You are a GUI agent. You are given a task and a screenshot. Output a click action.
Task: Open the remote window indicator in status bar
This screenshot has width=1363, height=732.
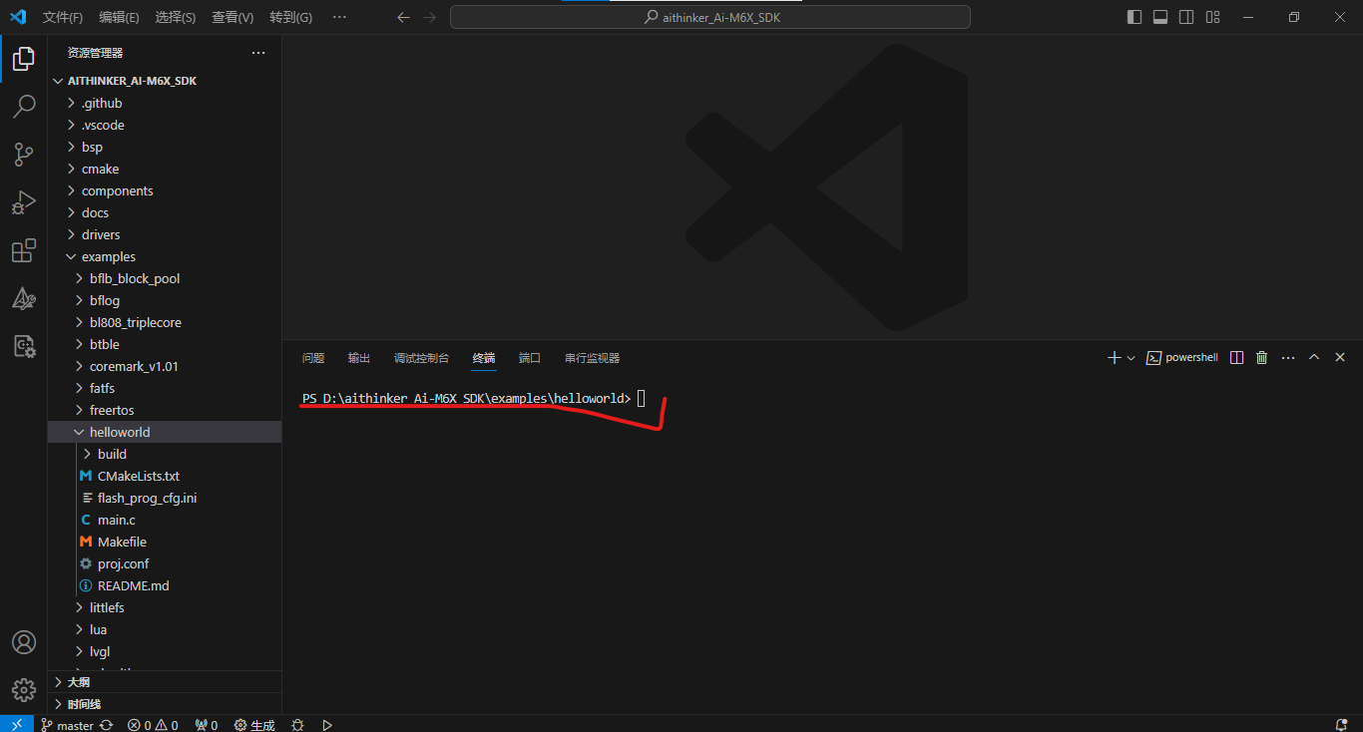[17, 724]
